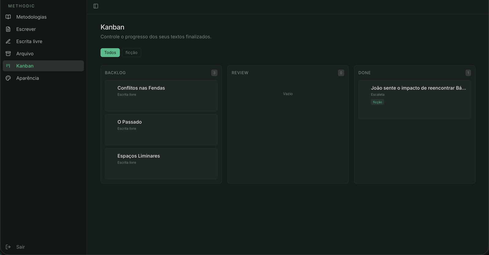Open the Conflitos nas Fendas card
The width and height of the screenshot is (489, 255).
tap(161, 96)
